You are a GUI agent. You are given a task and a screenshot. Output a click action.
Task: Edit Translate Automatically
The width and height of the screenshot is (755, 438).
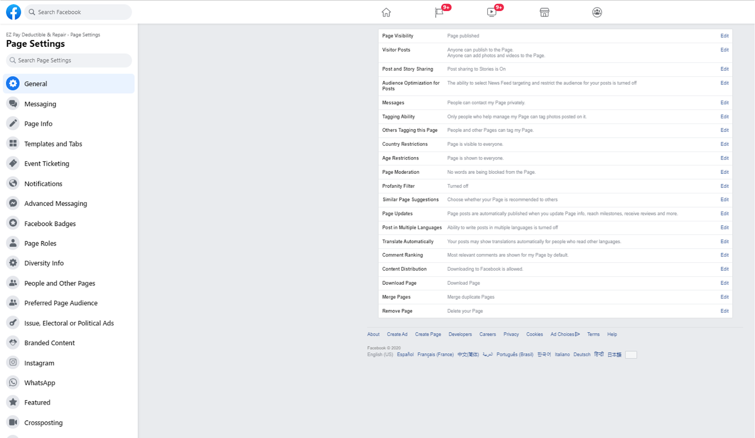[724, 241]
